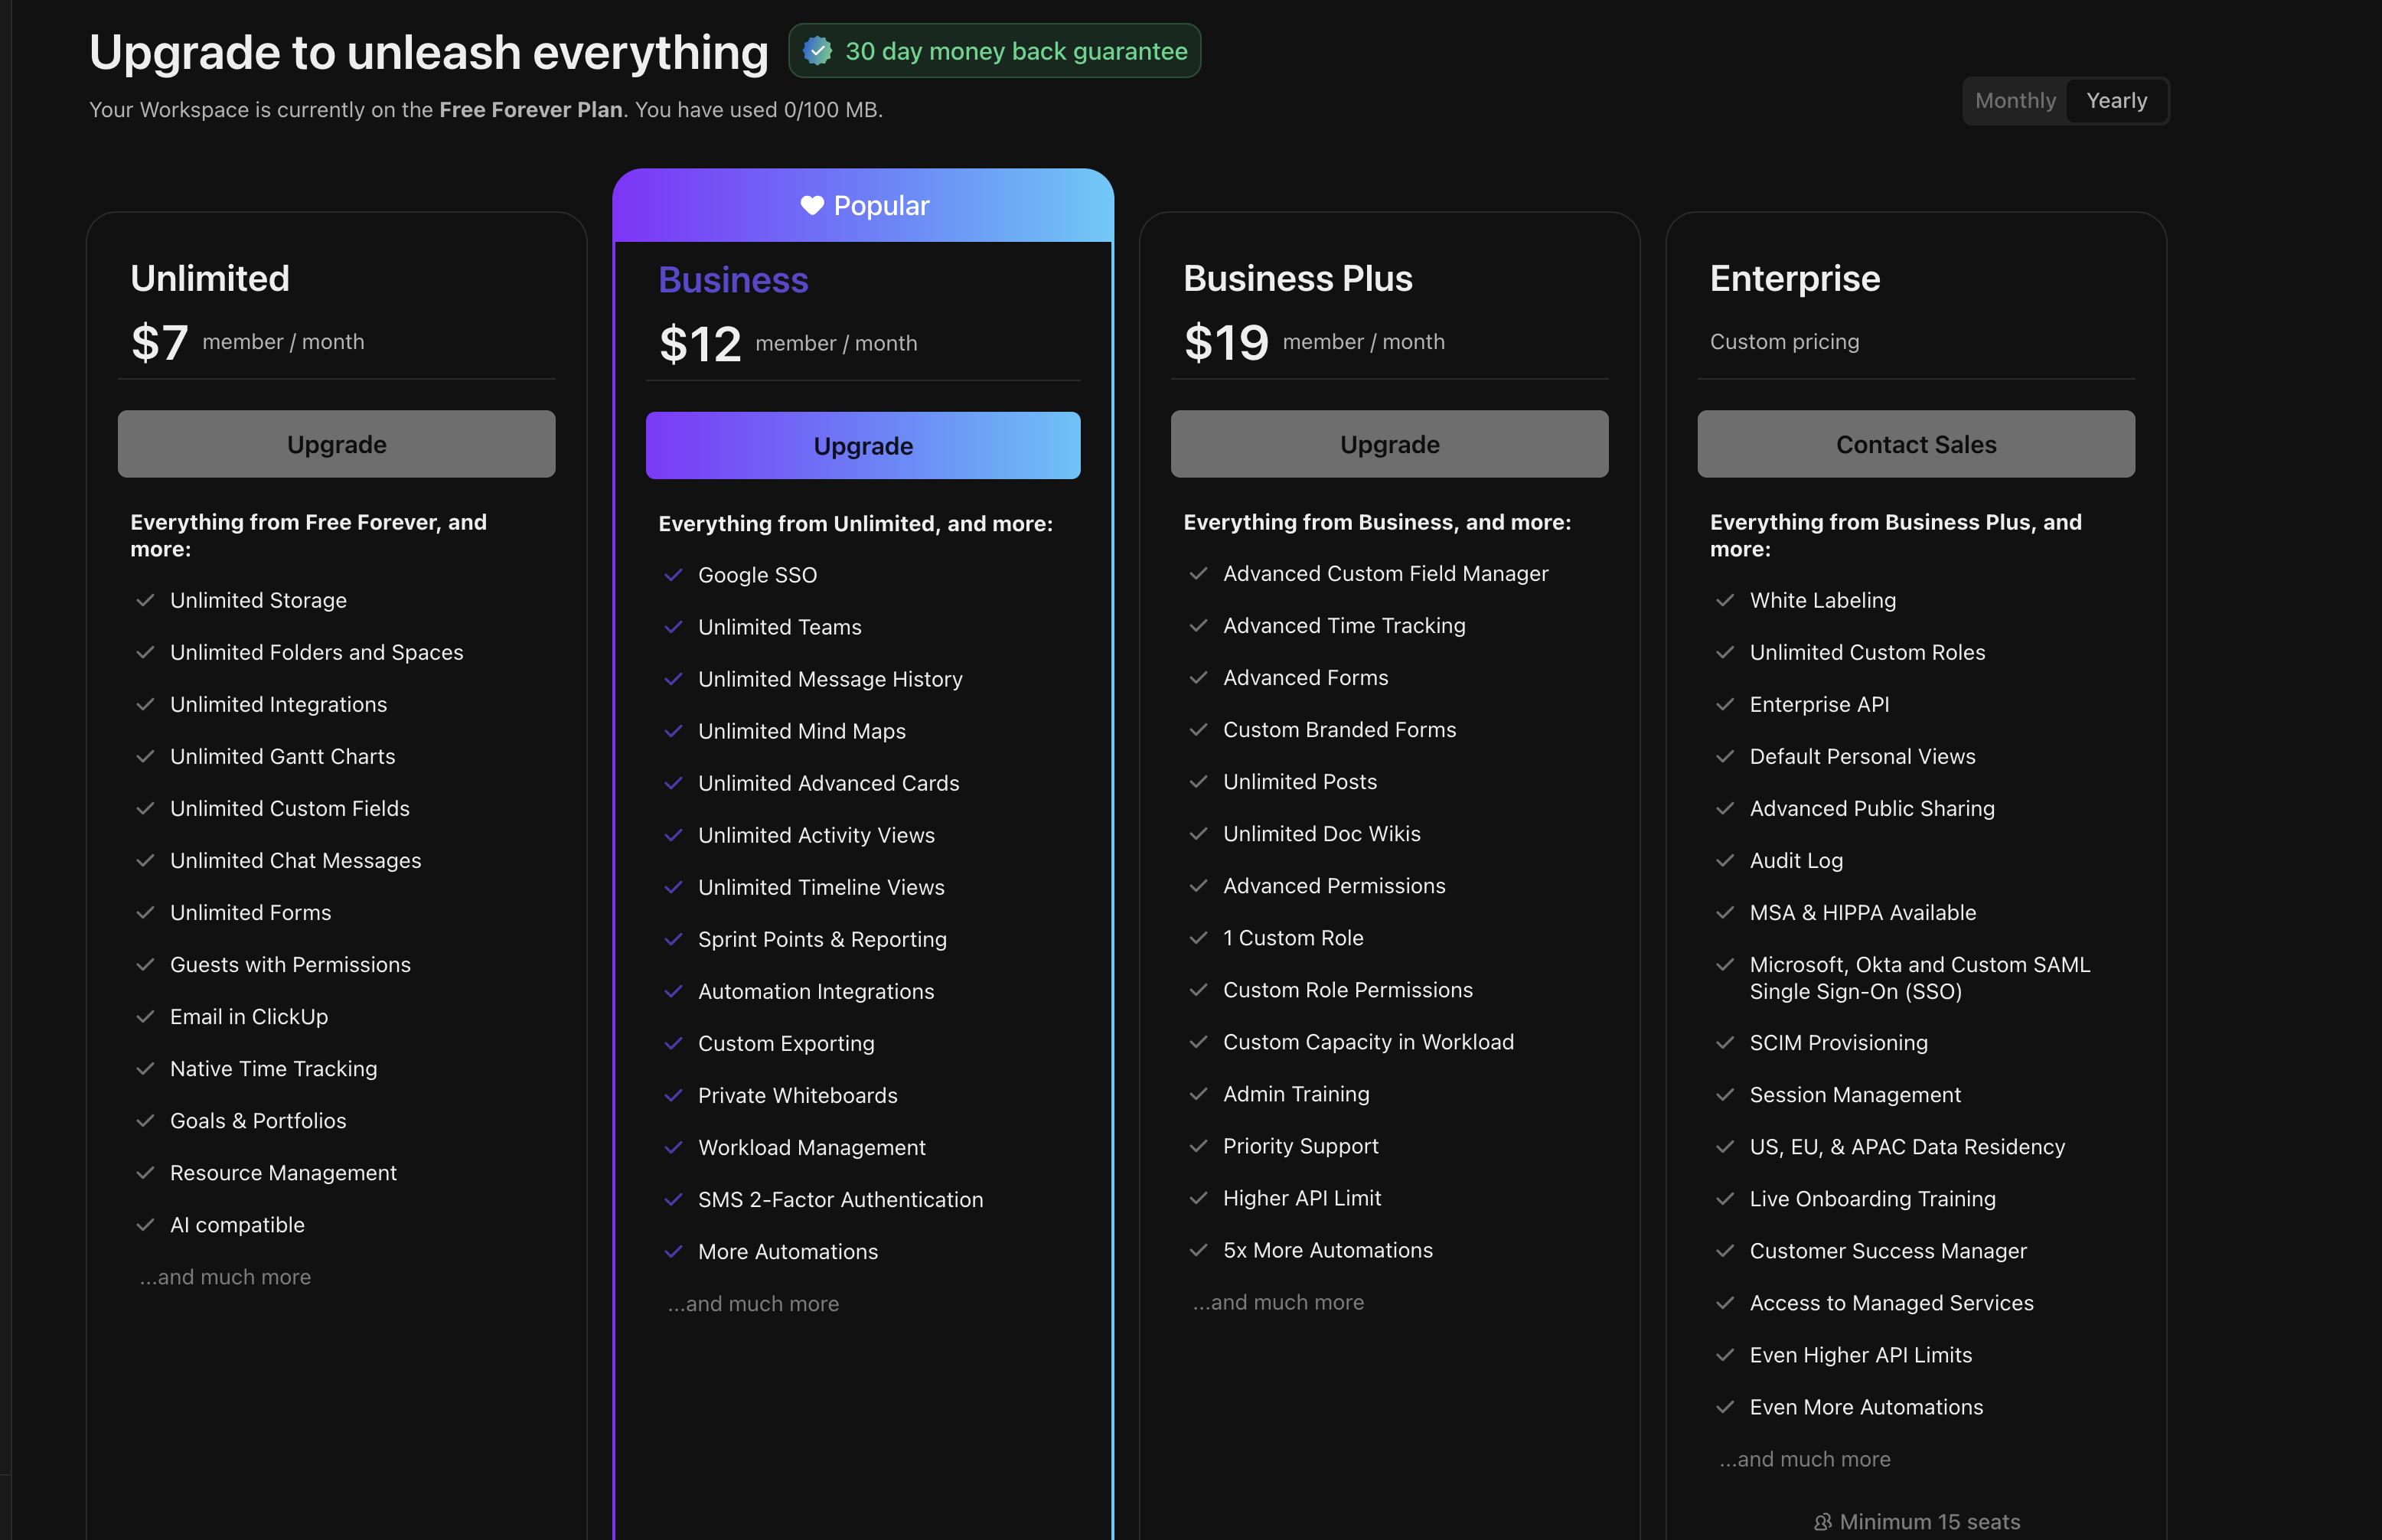The height and width of the screenshot is (1540, 2382).
Task: Click the Enterprise plan title
Action: [1794, 278]
